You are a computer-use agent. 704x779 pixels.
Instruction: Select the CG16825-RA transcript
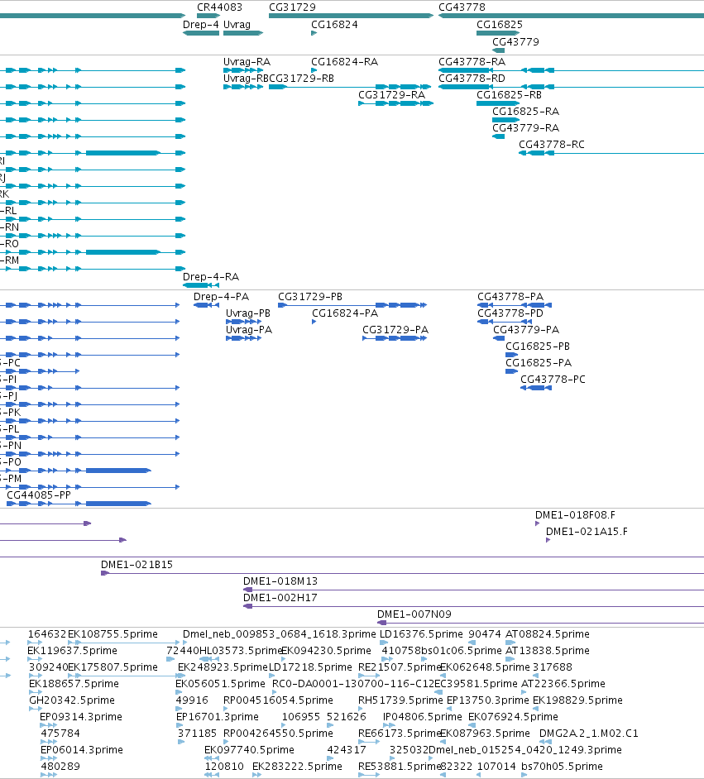[x=505, y=120]
